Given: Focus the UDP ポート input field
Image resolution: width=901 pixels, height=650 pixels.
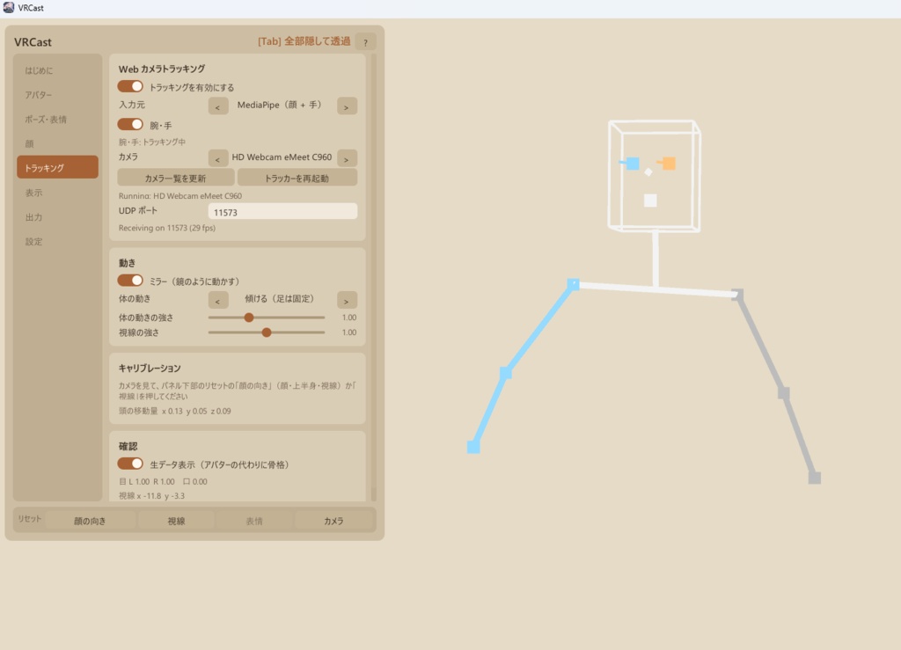Looking at the screenshot, I should pyautogui.click(x=282, y=211).
